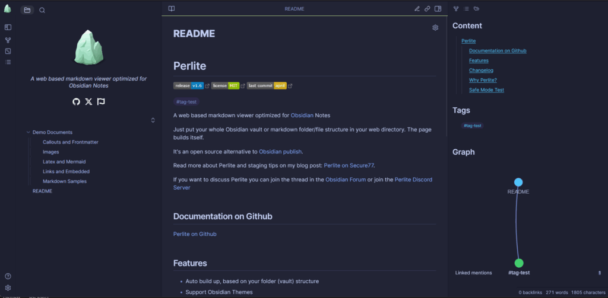Click the README node in the graph

pos(518,182)
